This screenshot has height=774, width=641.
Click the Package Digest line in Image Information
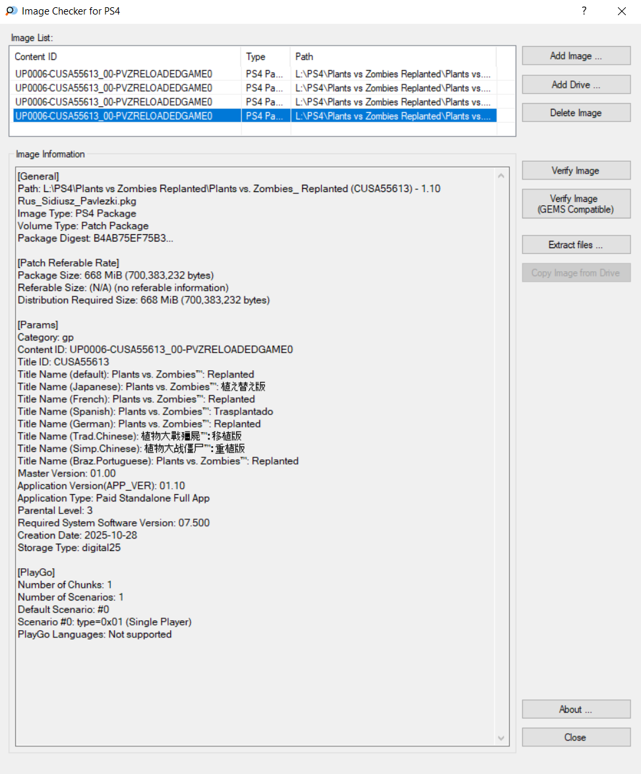coord(96,238)
